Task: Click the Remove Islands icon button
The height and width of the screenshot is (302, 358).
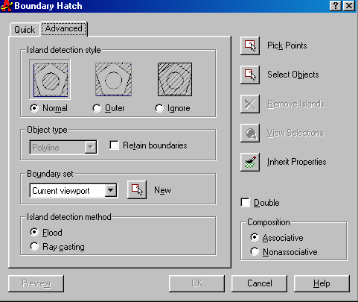Action: click(250, 104)
